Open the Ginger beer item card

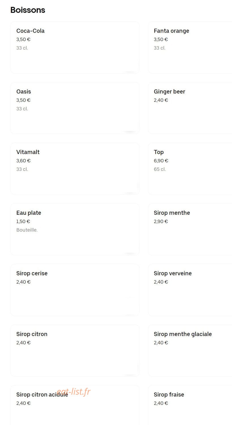coord(190,108)
